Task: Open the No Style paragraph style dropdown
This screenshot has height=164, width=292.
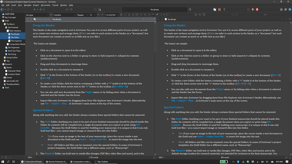Action: (37, 15)
